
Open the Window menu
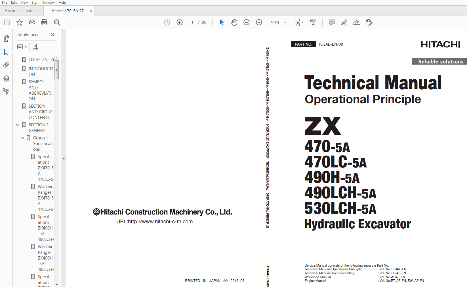tap(49, 3)
